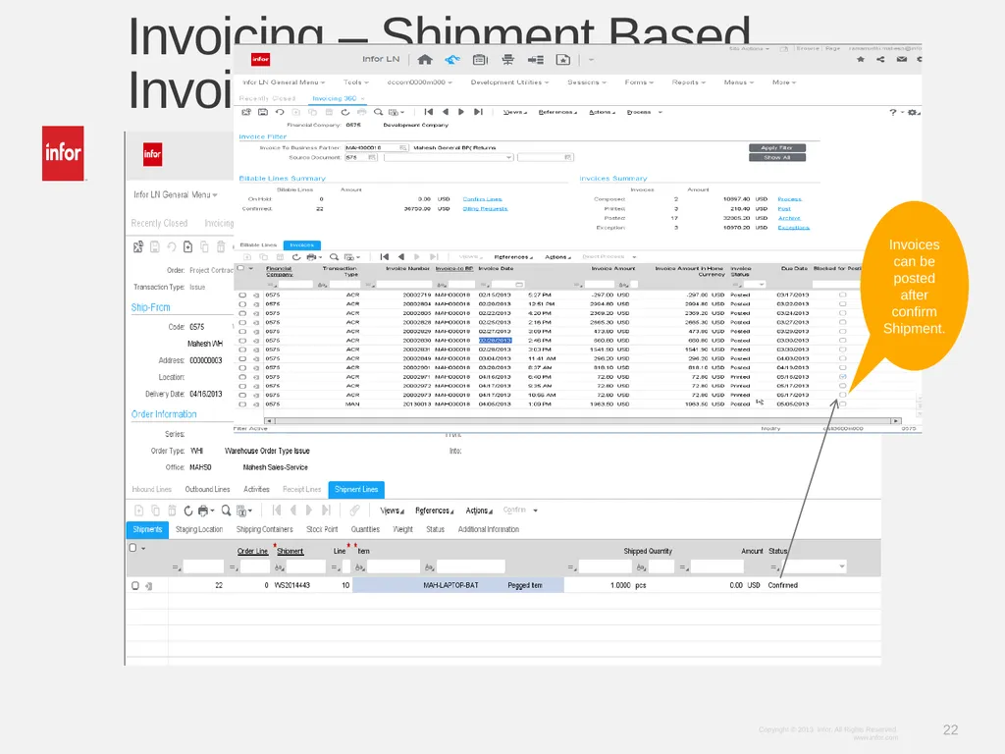This screenshot has width=1005, height=754.
Task: Click the Archive link in Invoices Summary
Action: (789, 219)
